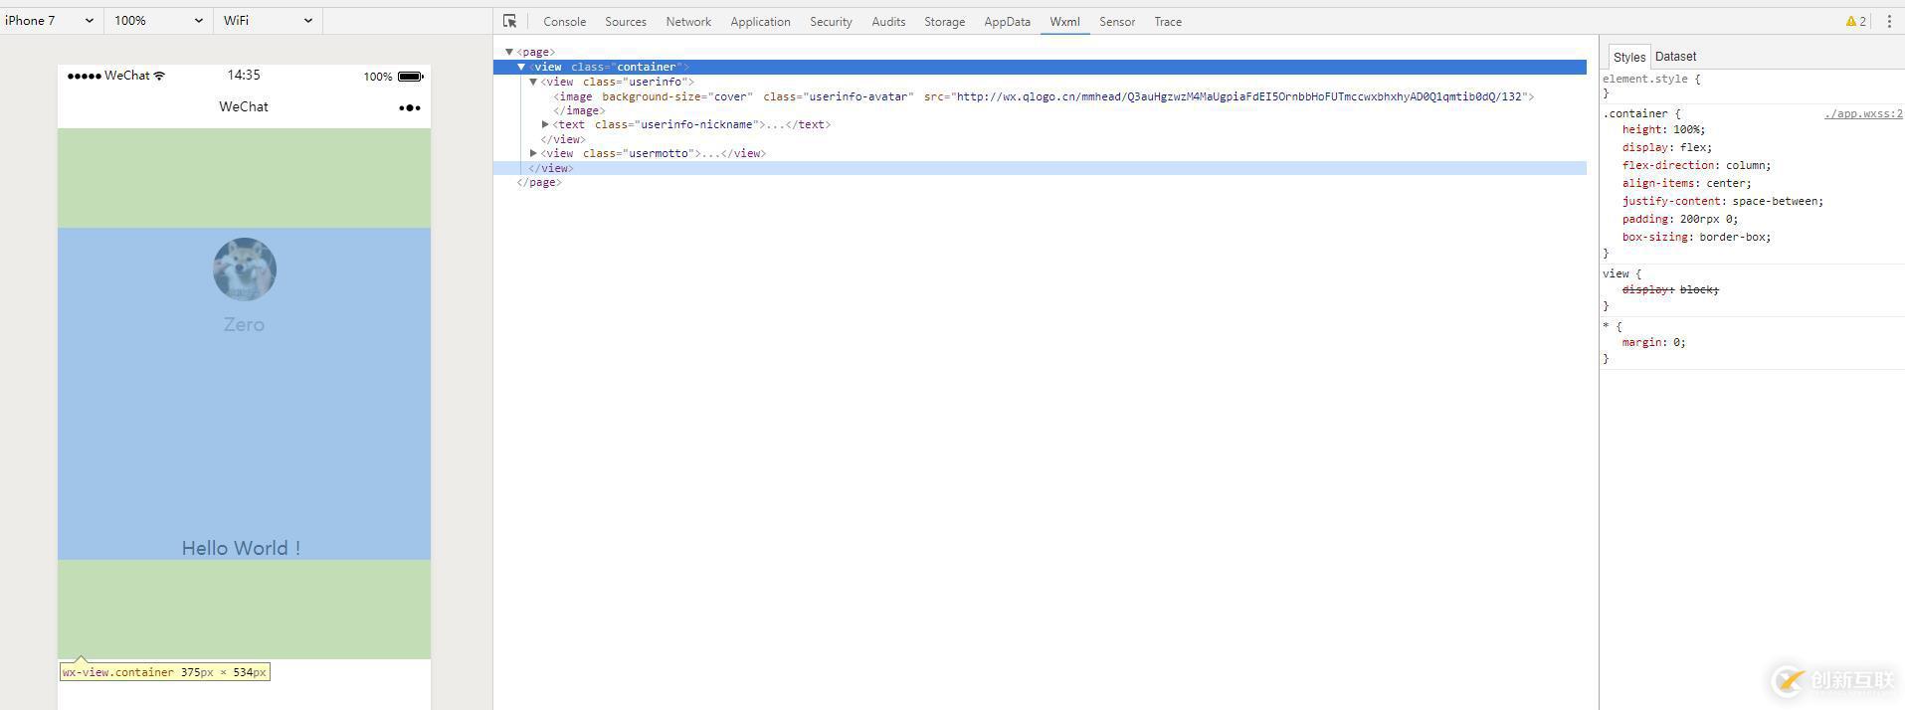
Task: Open the iPhone 7 device dropdown
Action: click(50, 20)
